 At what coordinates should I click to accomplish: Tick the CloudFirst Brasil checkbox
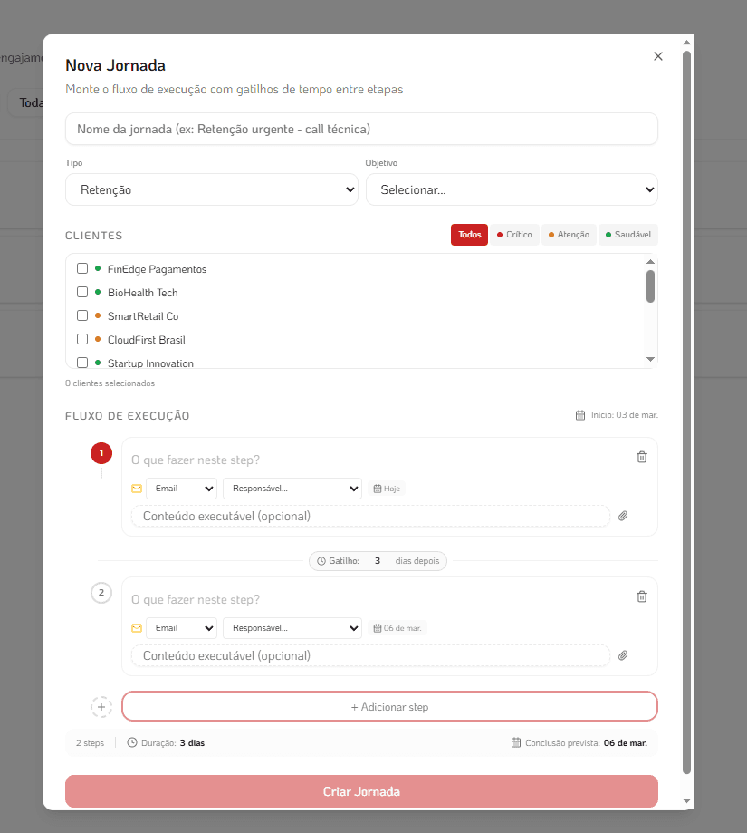click(x=82, y=339)
